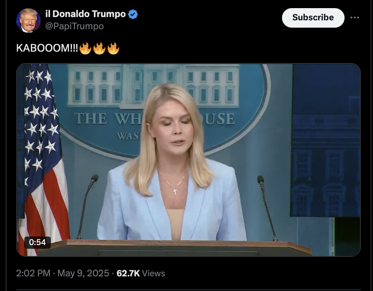Open the @PapiTrumpo handle link
The image size is (373, 291).
[74, 26]
